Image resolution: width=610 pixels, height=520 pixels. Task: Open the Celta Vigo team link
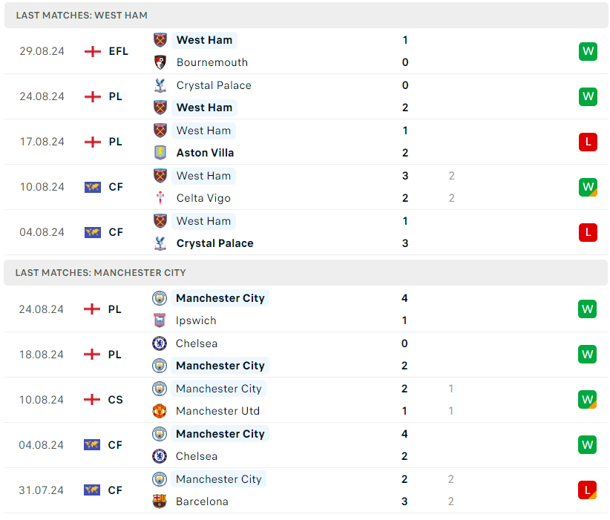tap(203, 198)
